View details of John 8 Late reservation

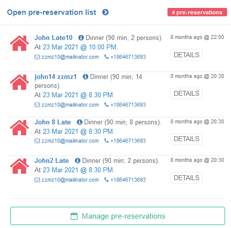point(186,139)
